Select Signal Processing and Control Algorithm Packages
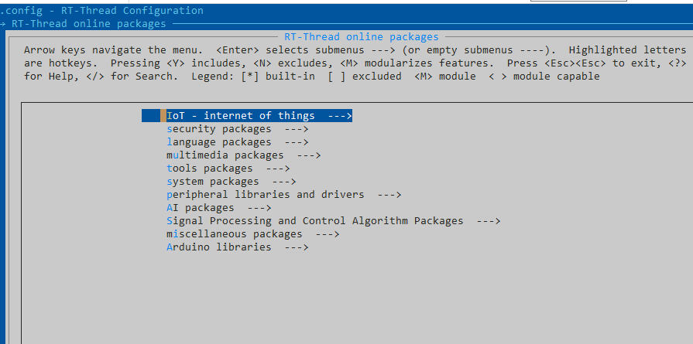This screenshot has width=693, height=344. click(x=315, y=221)
